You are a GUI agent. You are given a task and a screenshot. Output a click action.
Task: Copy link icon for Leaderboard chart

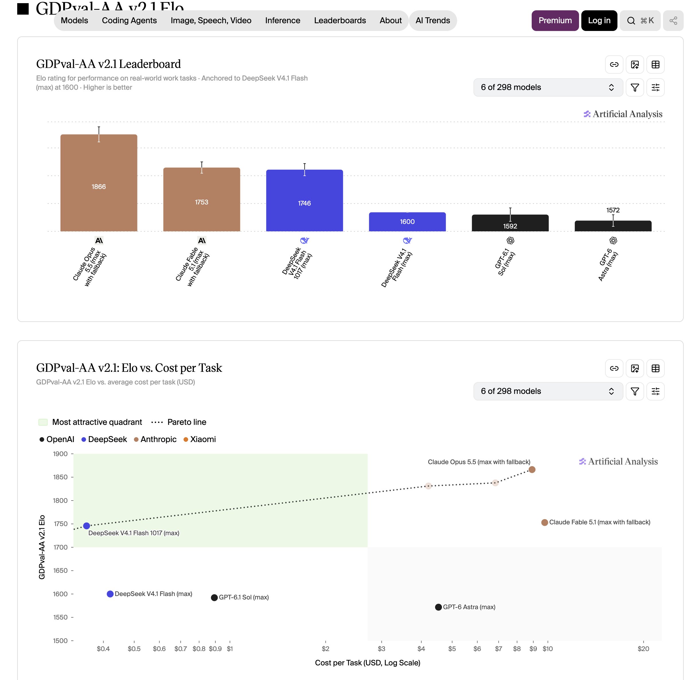[614, 65]
